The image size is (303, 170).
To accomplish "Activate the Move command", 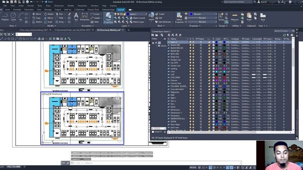I will pos(36,14).
